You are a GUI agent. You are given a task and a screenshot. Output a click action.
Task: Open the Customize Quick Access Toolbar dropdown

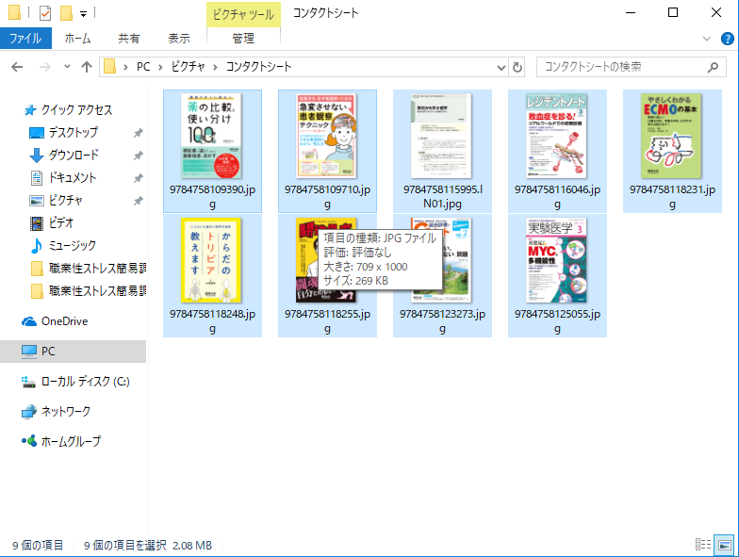84,13
